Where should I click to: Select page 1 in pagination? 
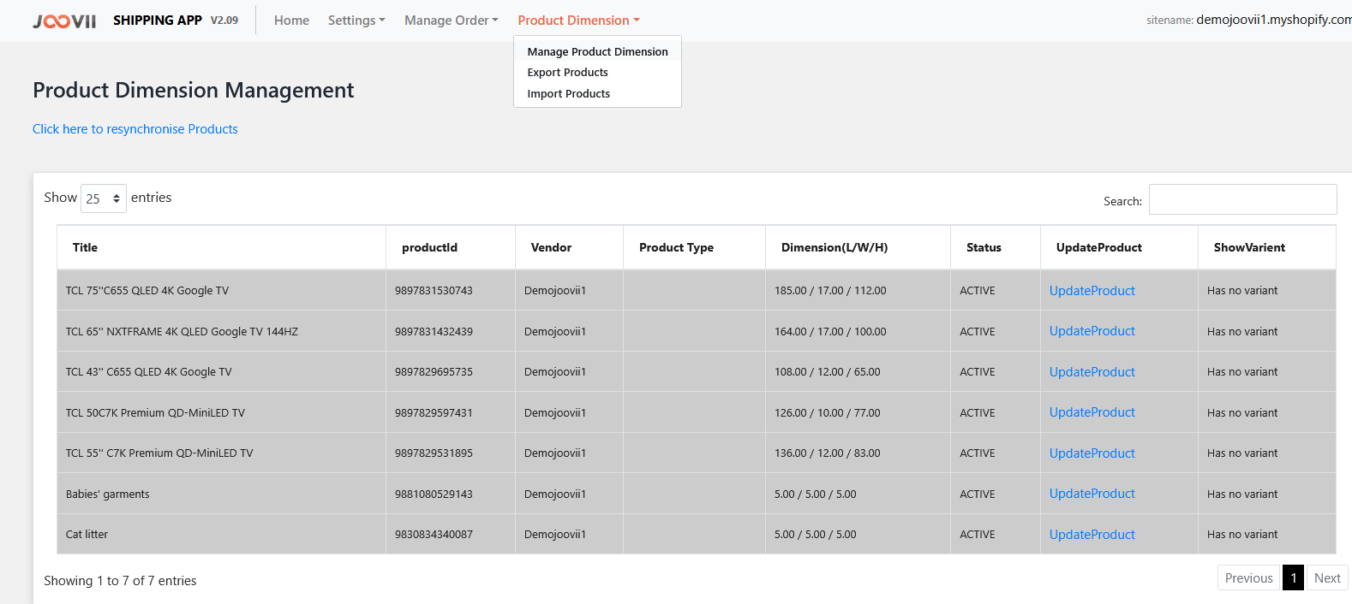tap(1293, 578)
